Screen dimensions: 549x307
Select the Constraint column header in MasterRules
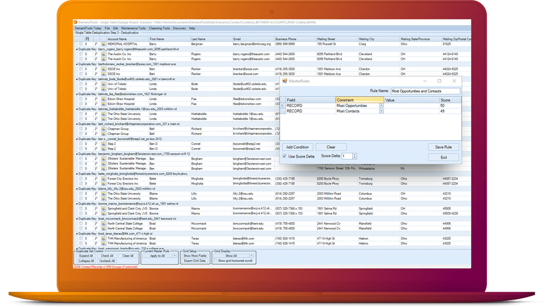[359, 100]
